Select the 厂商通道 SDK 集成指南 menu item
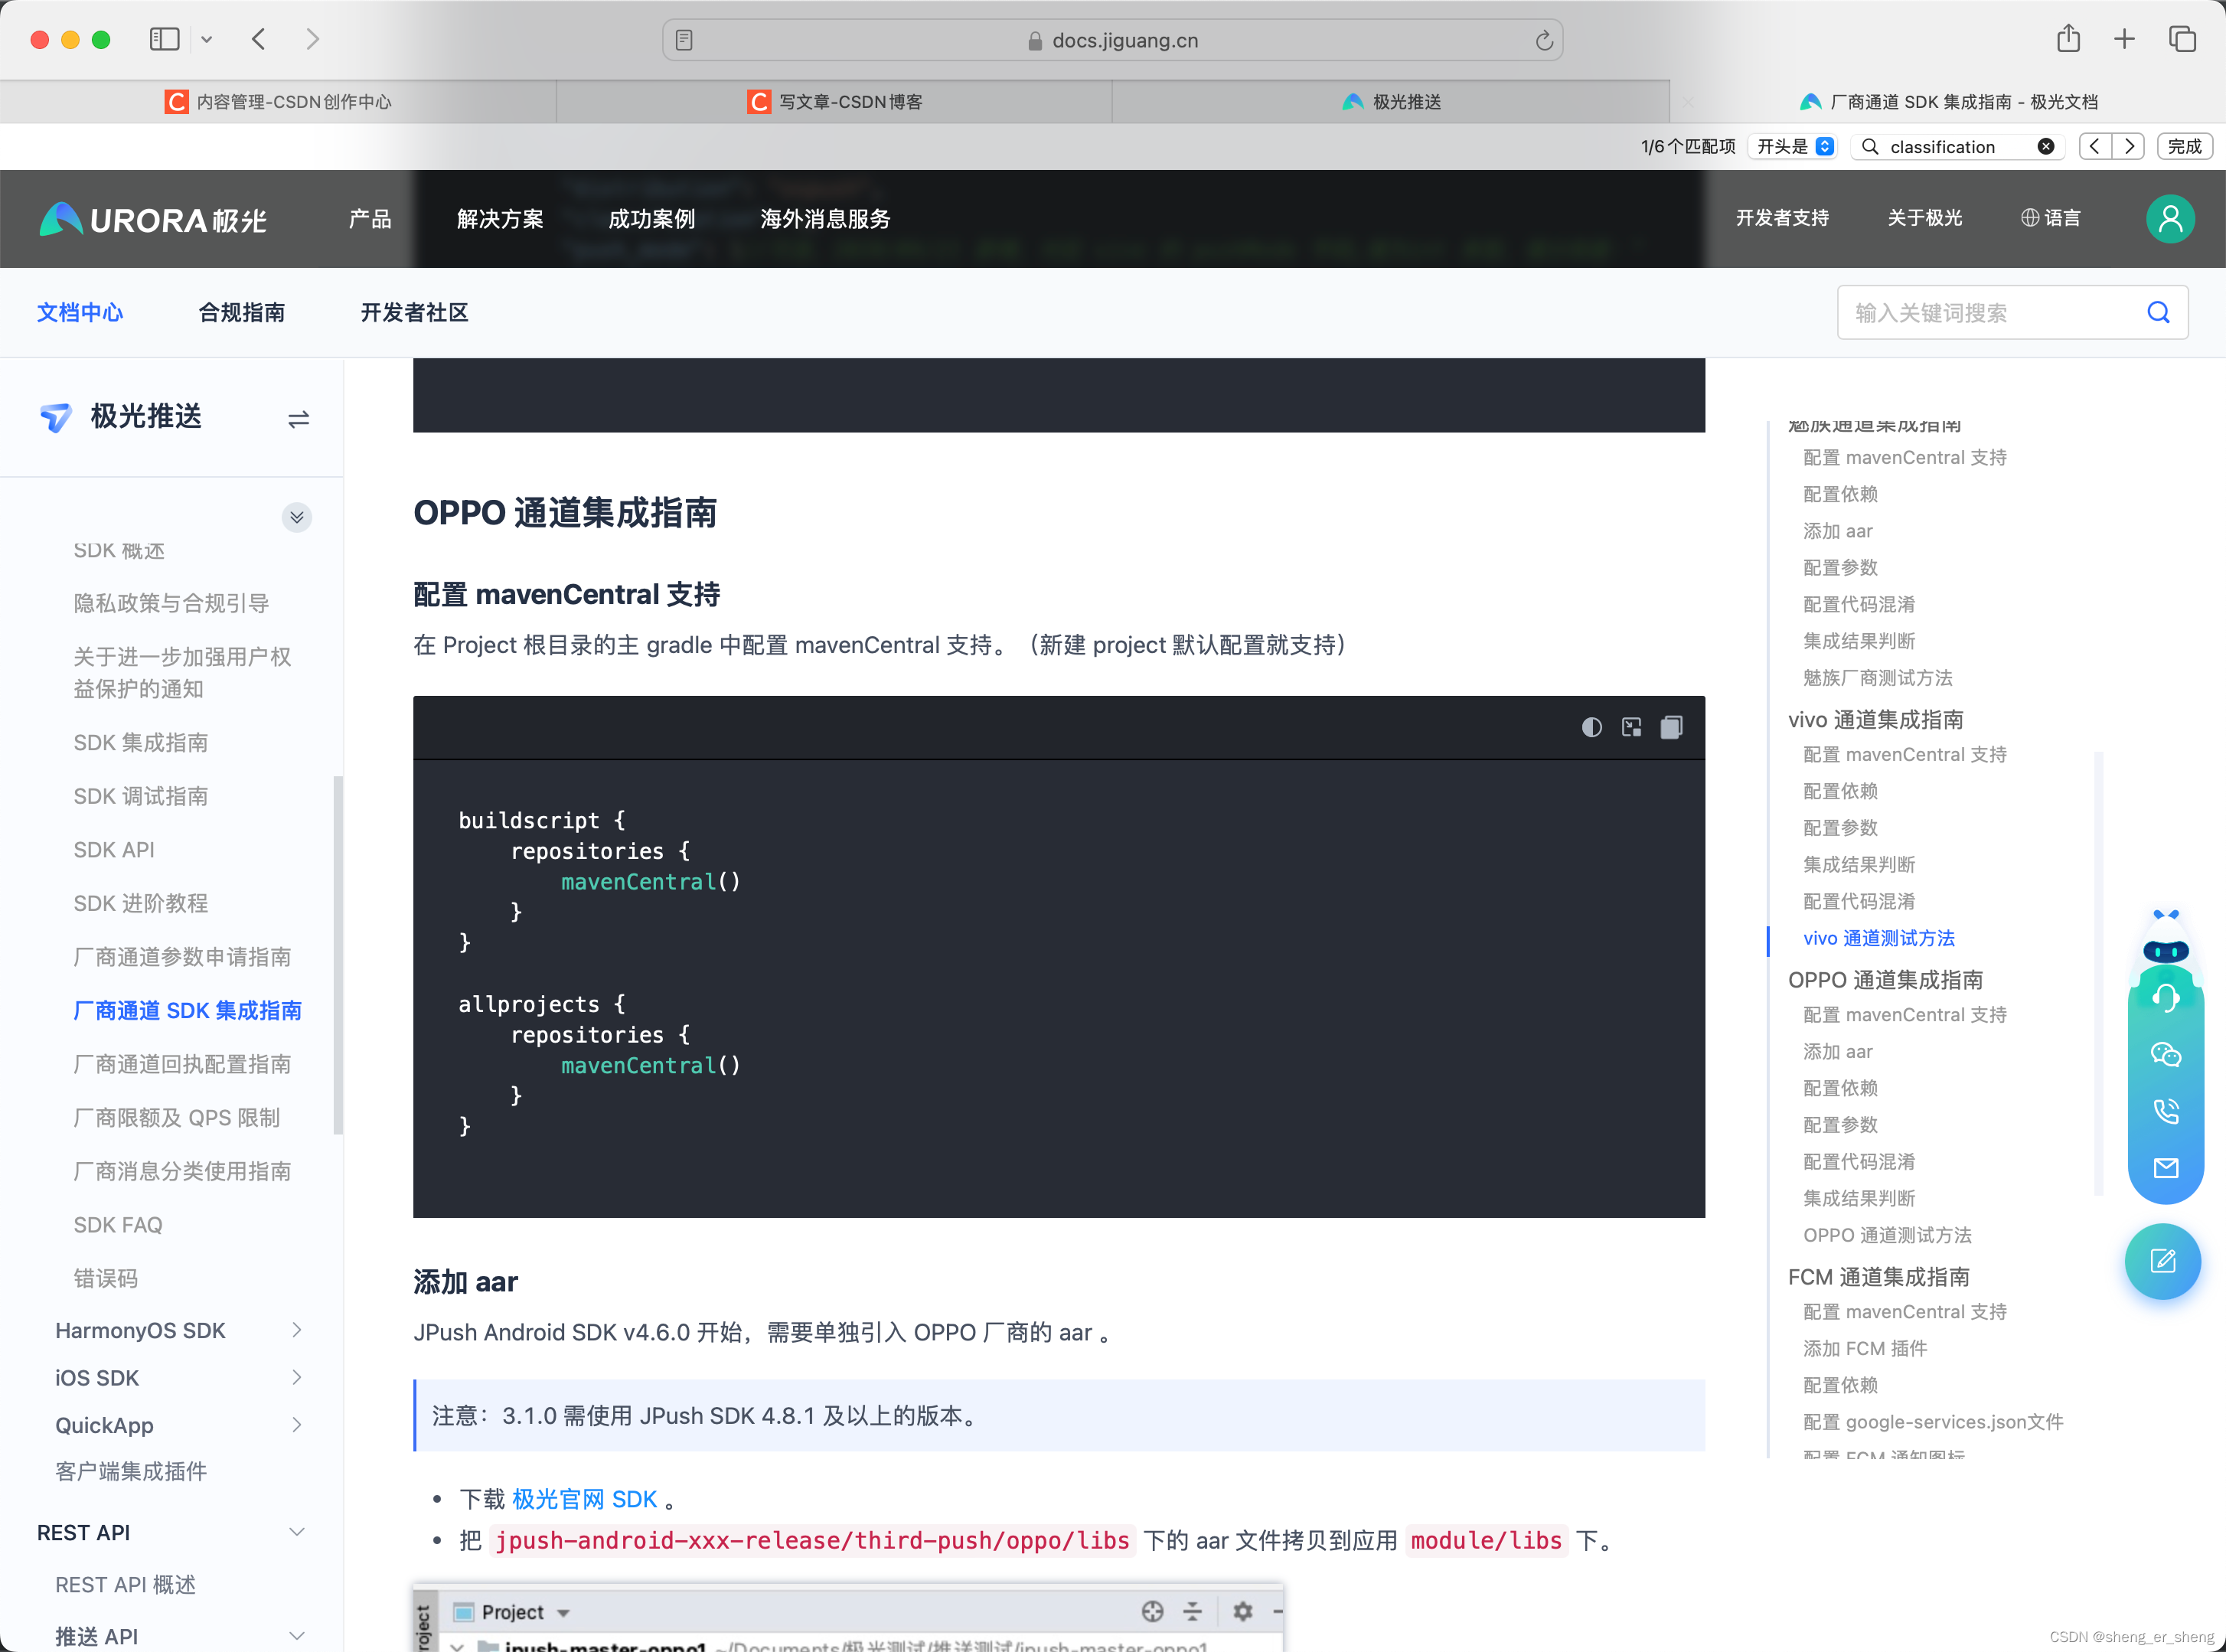 [186, 1010]
